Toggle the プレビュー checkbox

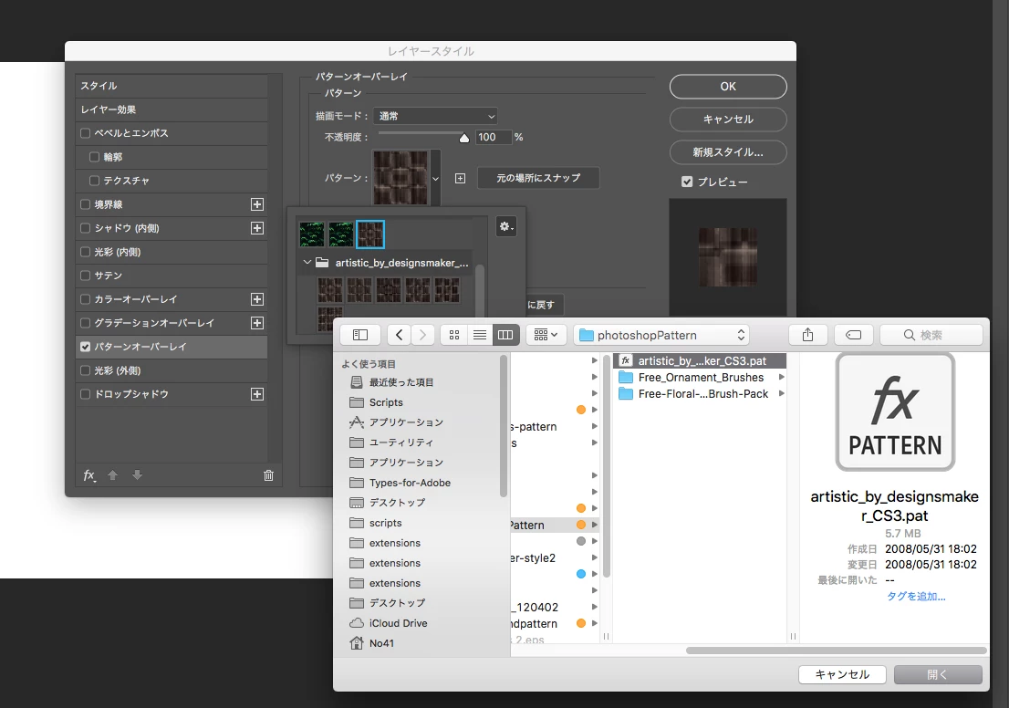click(x=687, y=182)
